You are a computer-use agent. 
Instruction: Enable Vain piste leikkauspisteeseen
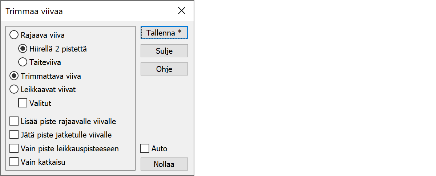[14, 148]
